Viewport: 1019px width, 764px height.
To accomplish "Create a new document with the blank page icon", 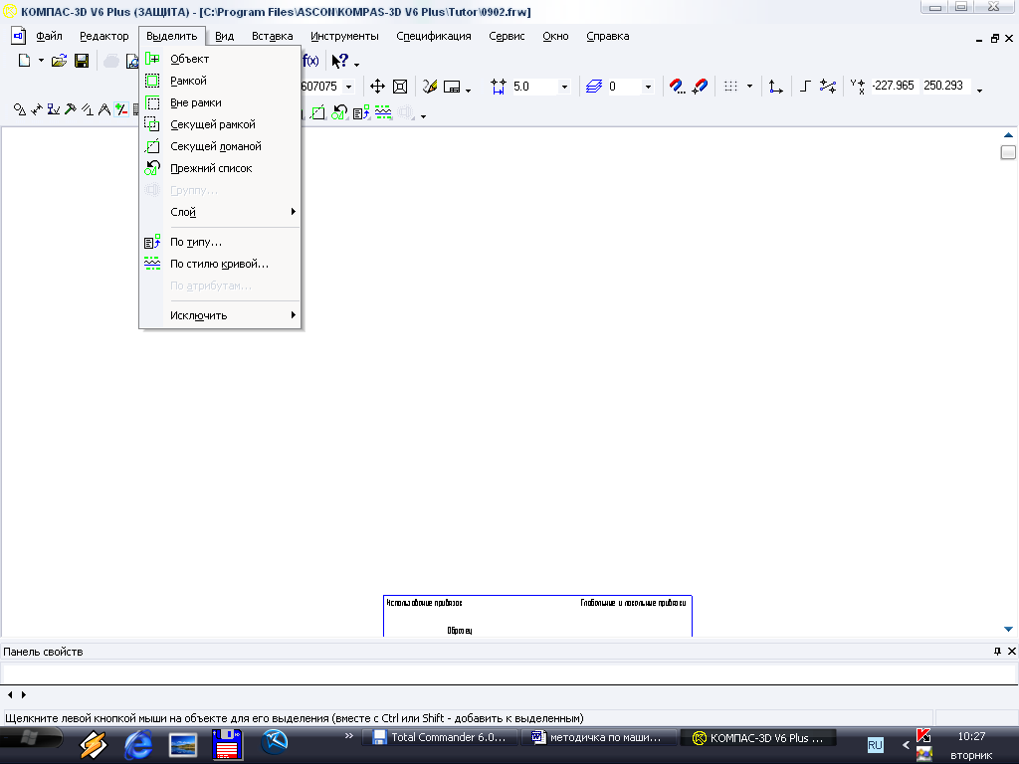I will point(24,61).
